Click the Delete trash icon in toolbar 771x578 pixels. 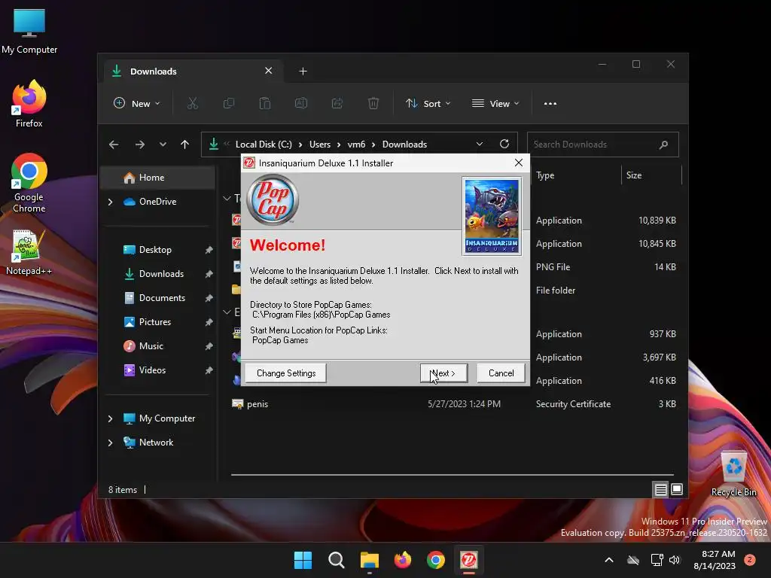pos(373,104)
